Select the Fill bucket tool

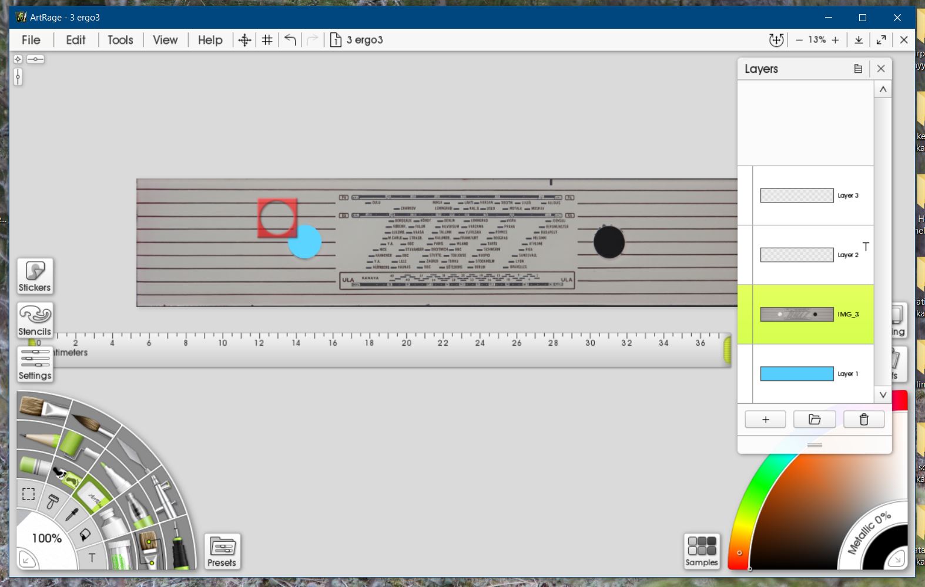[85, 535]
